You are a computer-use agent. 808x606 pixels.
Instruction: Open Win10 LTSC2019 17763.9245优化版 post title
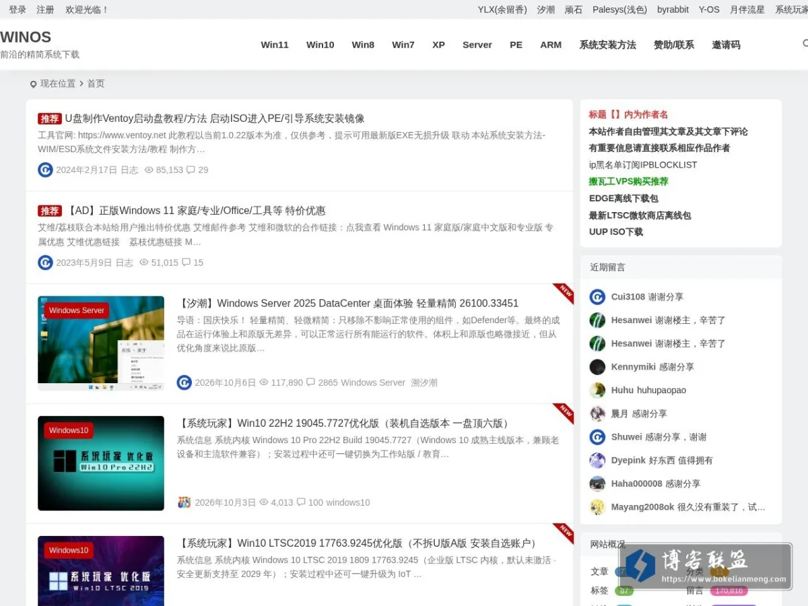coord(358,543)
